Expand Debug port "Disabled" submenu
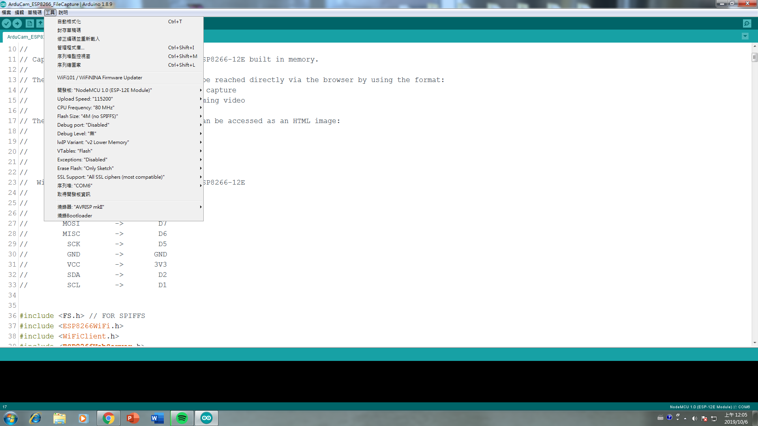 pyautogui.click(x=124, y=125)
